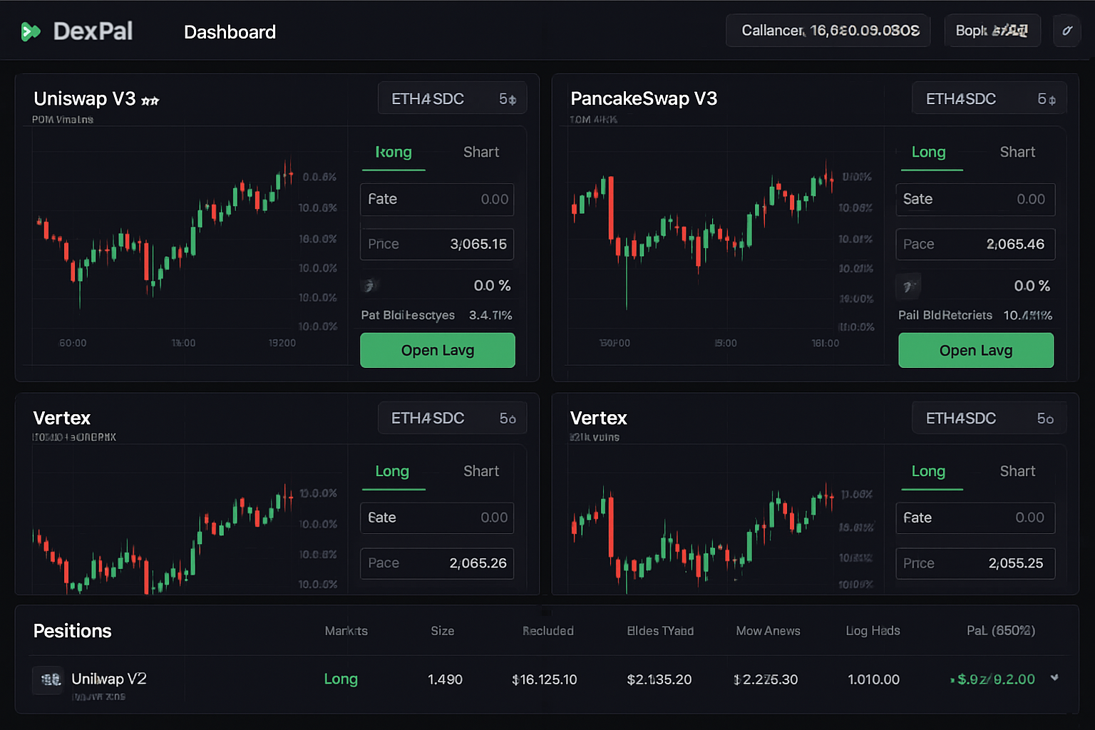Screen dimensions: 1095x730
Task: Select Long in the left Vertex panel
Action: (x=392, y=471)
